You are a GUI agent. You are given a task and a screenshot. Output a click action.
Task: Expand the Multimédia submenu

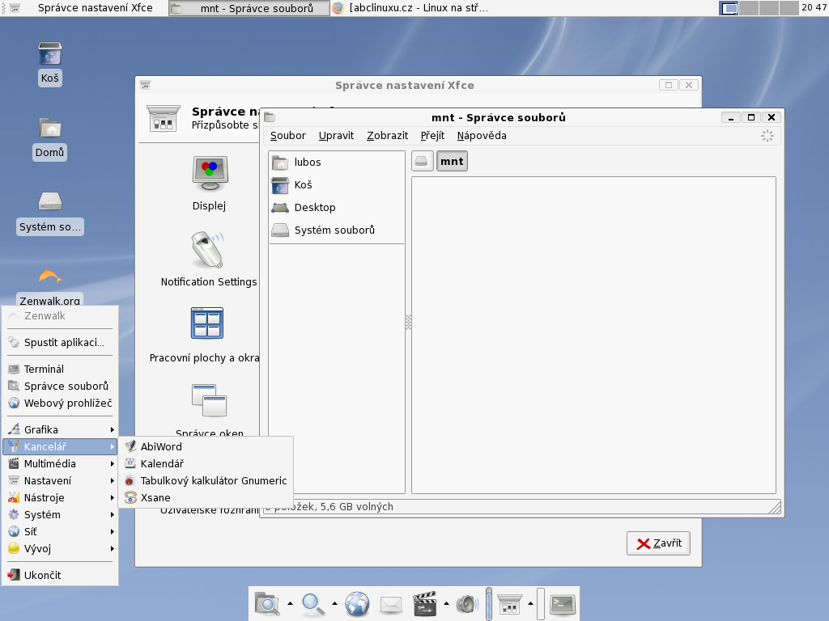click(60, 463)
